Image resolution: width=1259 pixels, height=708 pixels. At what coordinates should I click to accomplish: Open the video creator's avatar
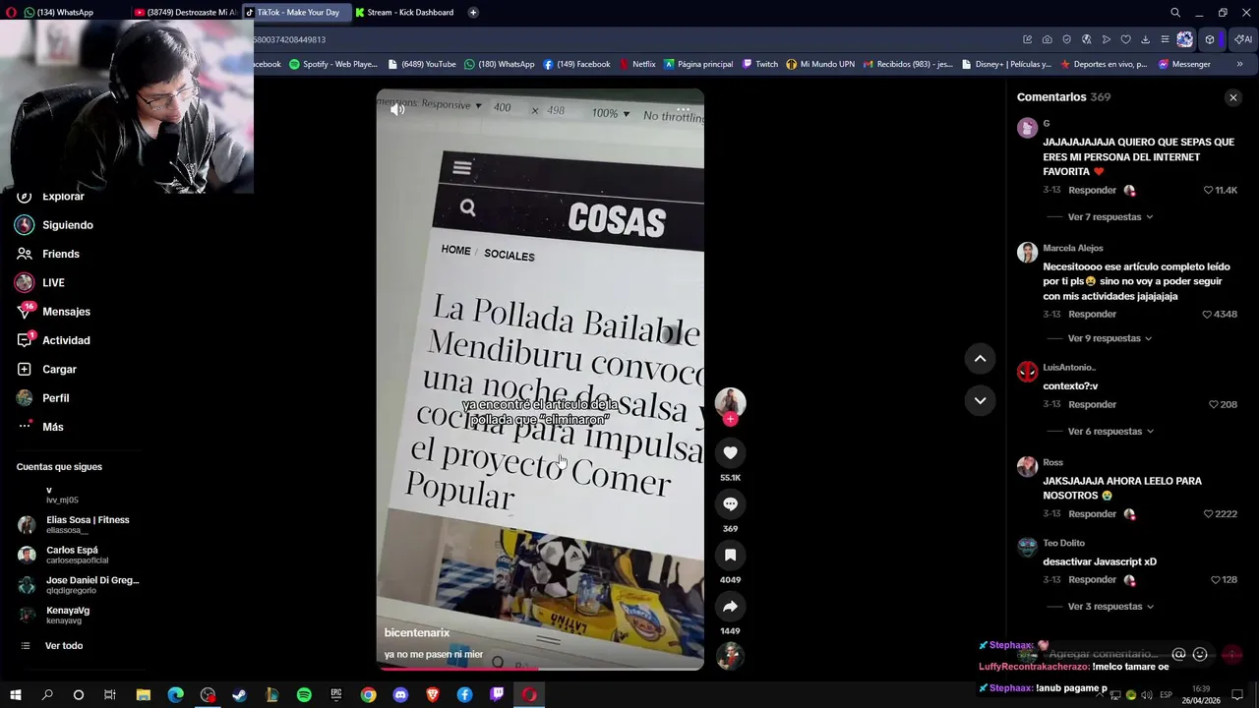[x=730, y=401]
